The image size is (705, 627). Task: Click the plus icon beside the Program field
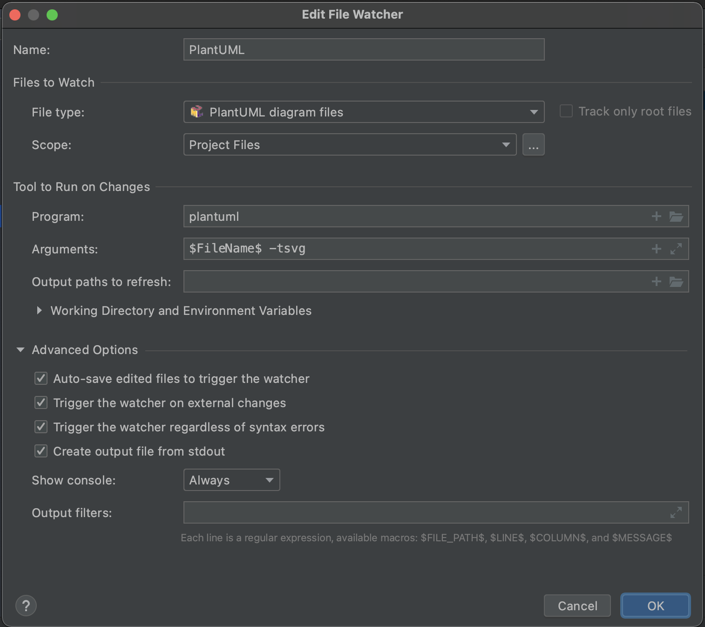click(x=657, y=216)
